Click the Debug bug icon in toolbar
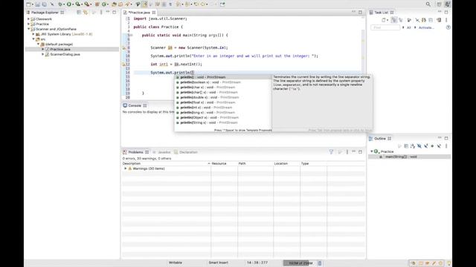 pyautogui.click(x=60, y=4)
